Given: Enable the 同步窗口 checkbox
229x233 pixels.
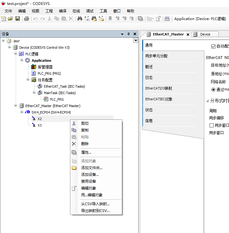Looking at the screenshot, I should click(x=211, y=125).
